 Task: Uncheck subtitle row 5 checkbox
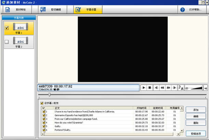(44, 126)
